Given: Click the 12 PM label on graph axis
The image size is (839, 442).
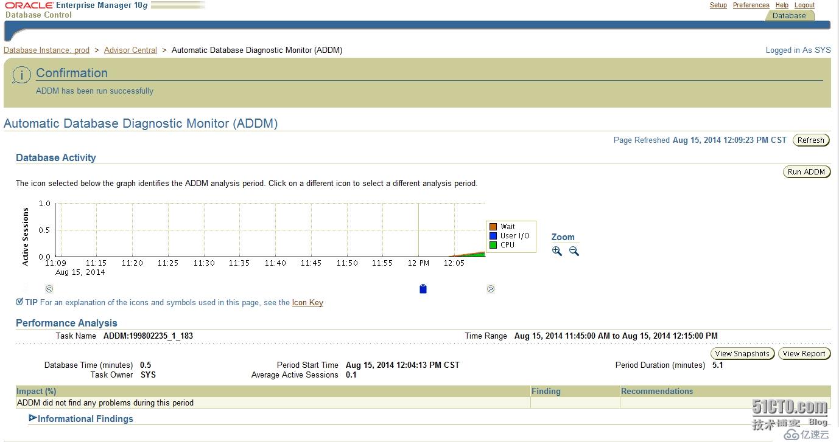Looking at the screenshot, I should tap(418, 263).
